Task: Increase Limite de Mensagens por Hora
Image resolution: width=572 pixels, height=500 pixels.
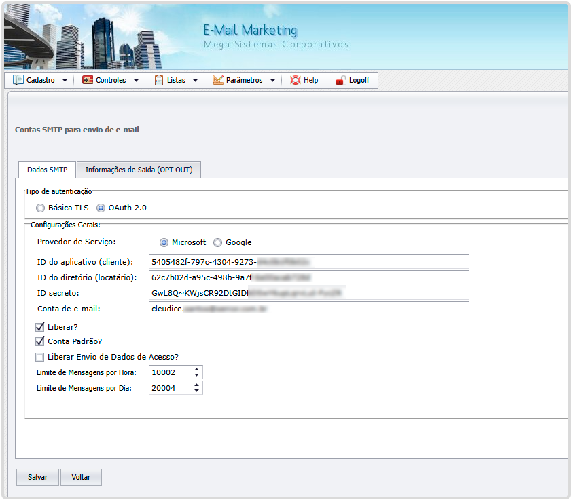Action: [196, 369]
